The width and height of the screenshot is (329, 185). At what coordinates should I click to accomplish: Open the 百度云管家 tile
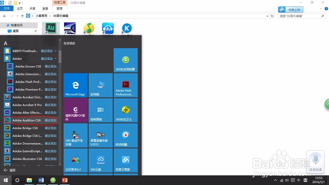click(x=126, y=160)
